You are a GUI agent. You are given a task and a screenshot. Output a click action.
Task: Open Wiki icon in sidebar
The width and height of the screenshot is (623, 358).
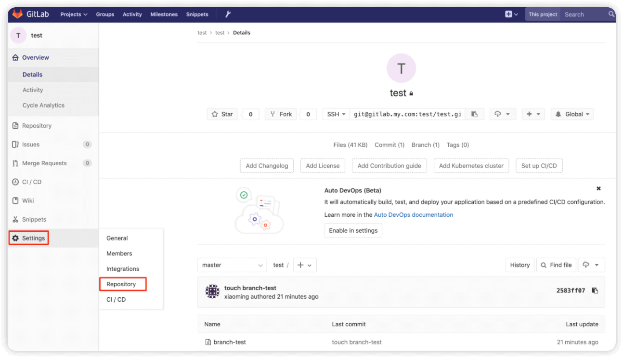15,201
